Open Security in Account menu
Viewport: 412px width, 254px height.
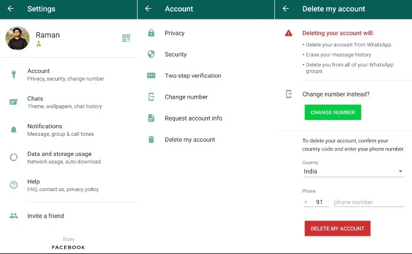[x=206, y=54]
